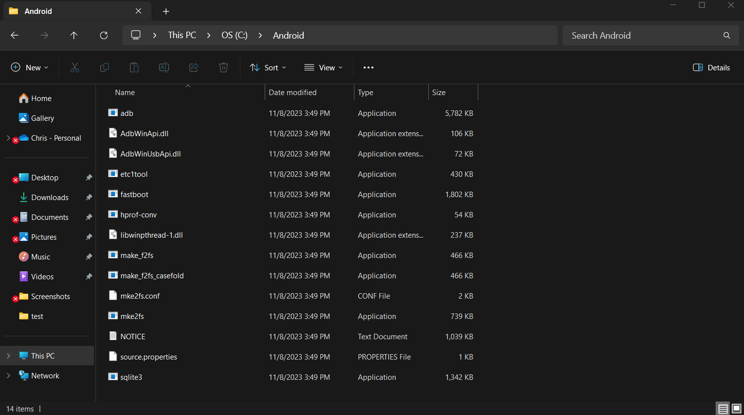Go up one folder level arrow
This screenshot has height=415, width=744.
coord(74,35)
